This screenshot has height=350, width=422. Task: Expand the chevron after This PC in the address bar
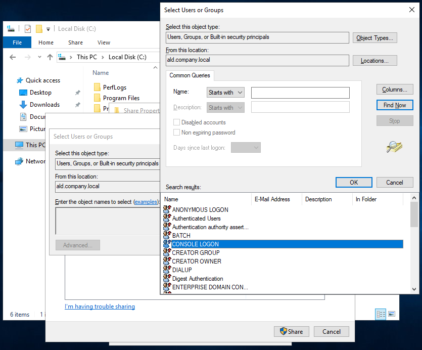pos(103,57)
